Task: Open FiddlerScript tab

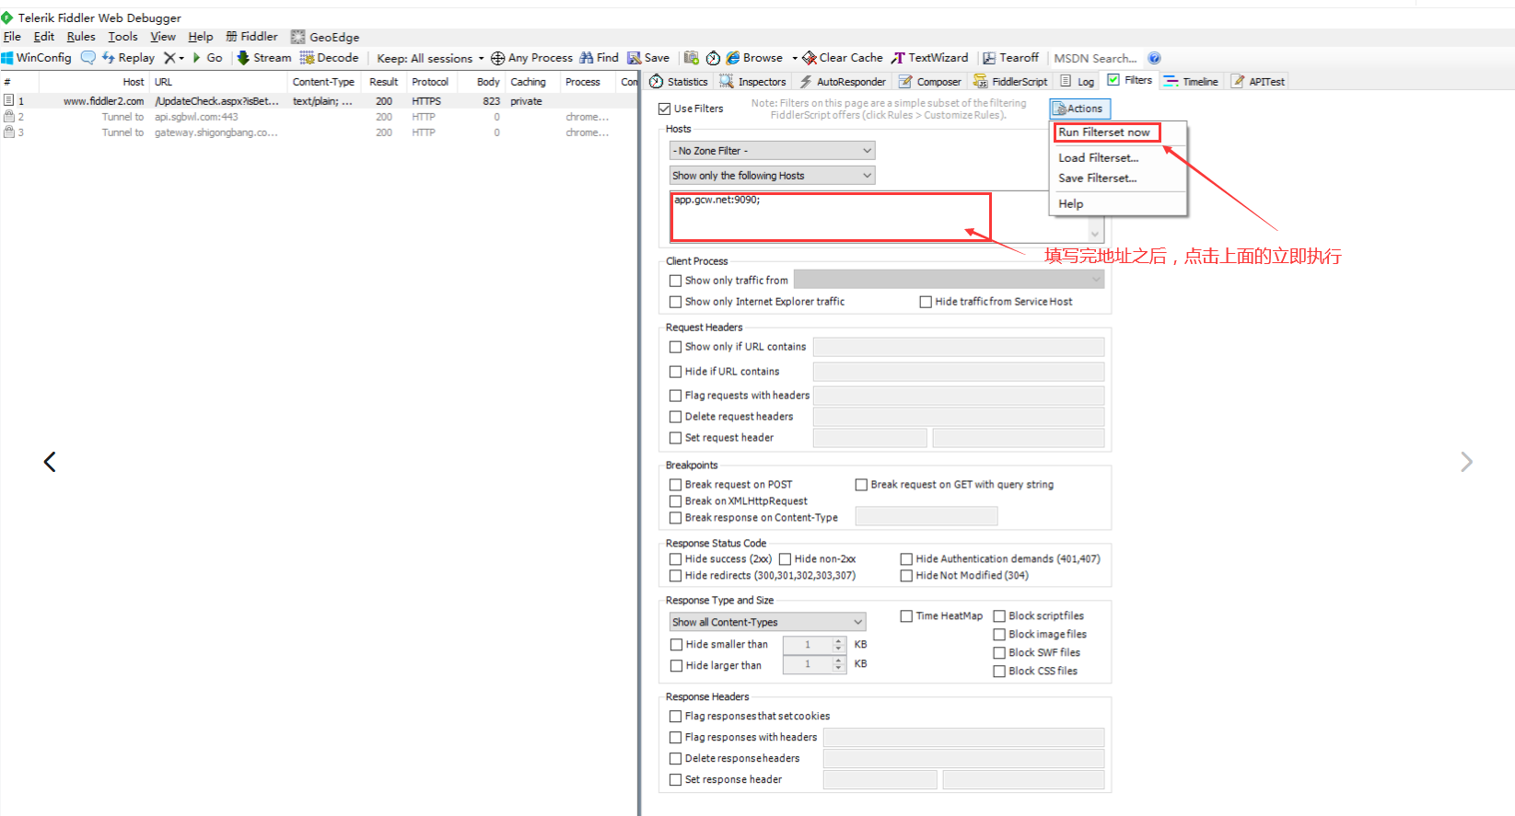Action: pos(1010,81)
